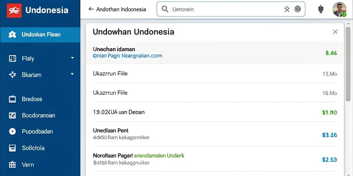Image resolution: width=353 pixels, height=176 pixels.
Task: Click the $1.10 amount
Action: click(x=330, y=112)
